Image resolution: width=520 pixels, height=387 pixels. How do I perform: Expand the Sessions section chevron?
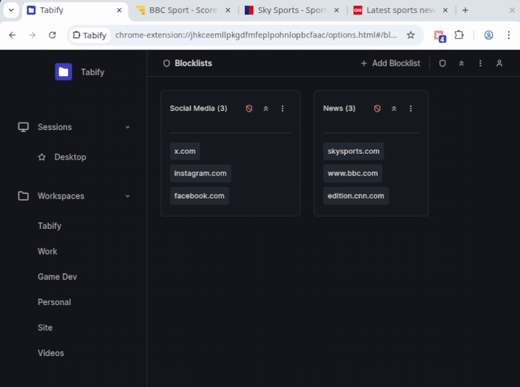click(x=127, y=127)
